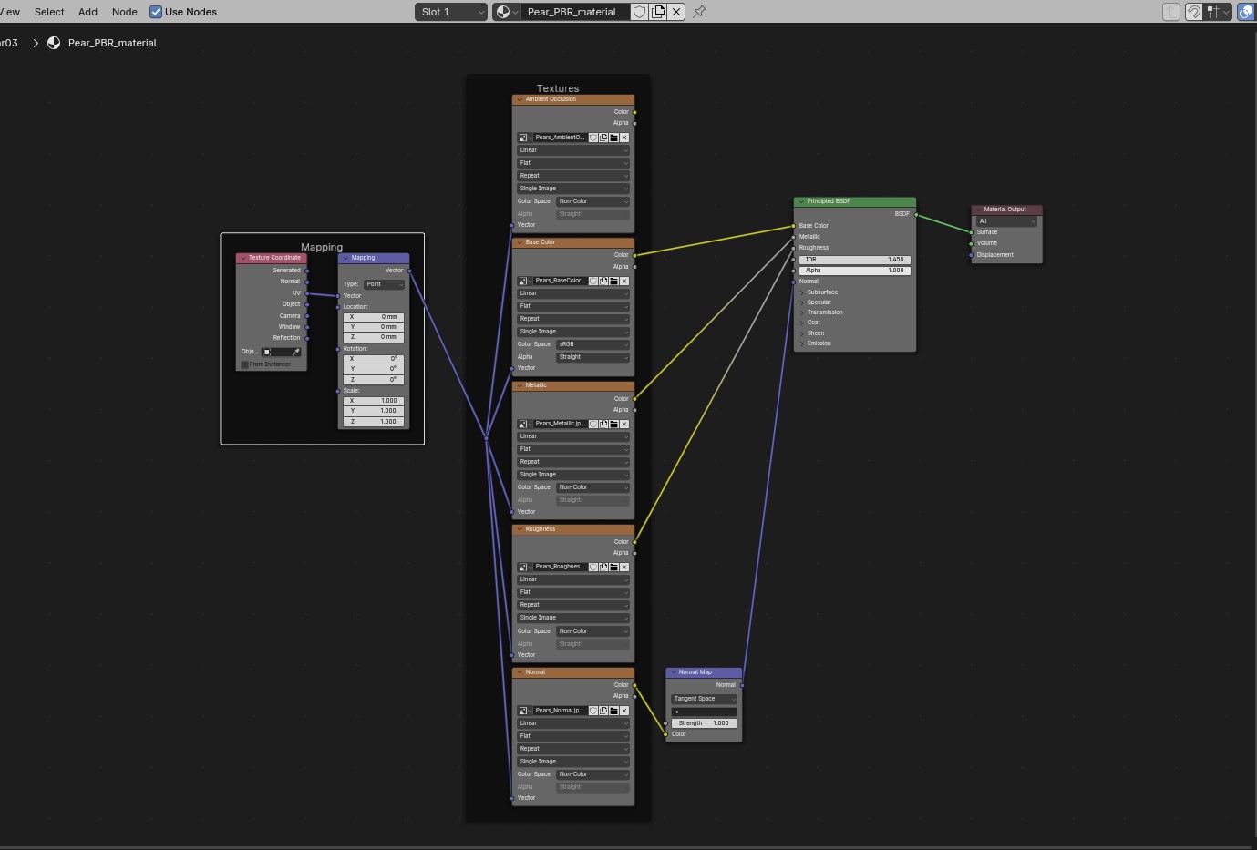The width and height of the screenshot is (1257, 850).
Task: Open the Node menu
Action: [x=124, y=12]
